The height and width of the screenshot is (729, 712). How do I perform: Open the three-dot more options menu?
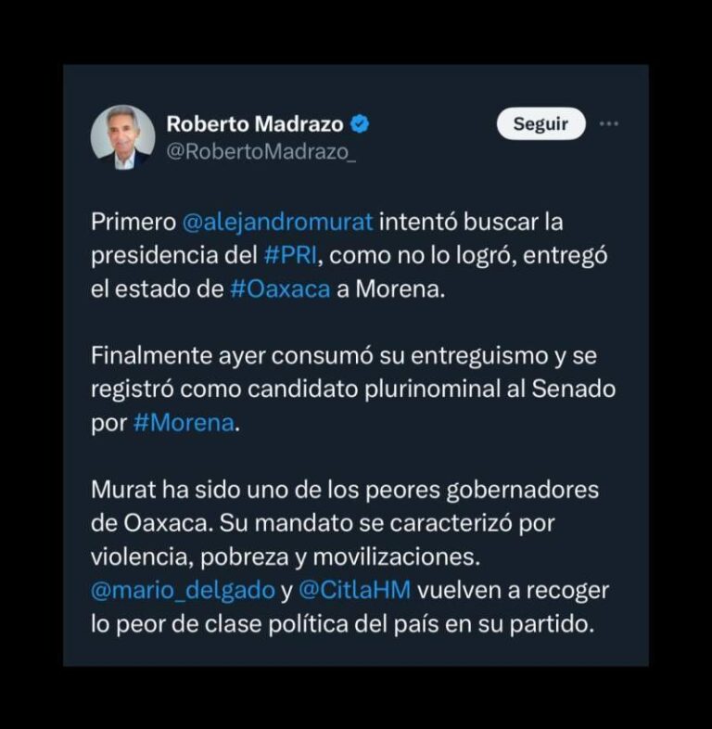[608, 123]
